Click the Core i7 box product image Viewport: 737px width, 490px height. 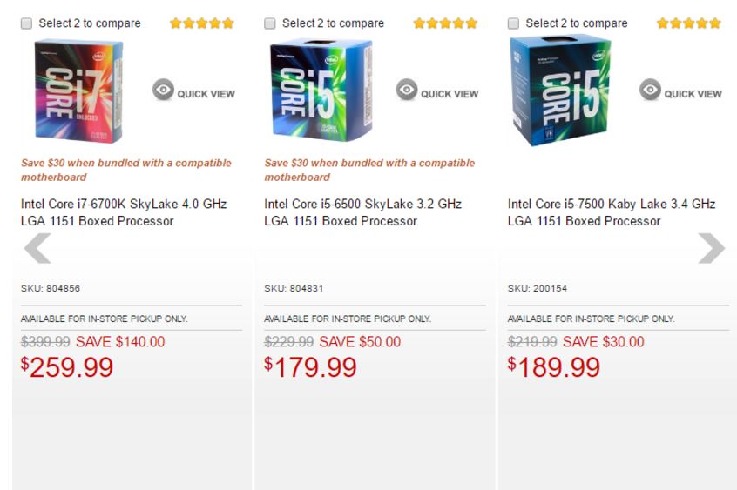pos(79,91)
